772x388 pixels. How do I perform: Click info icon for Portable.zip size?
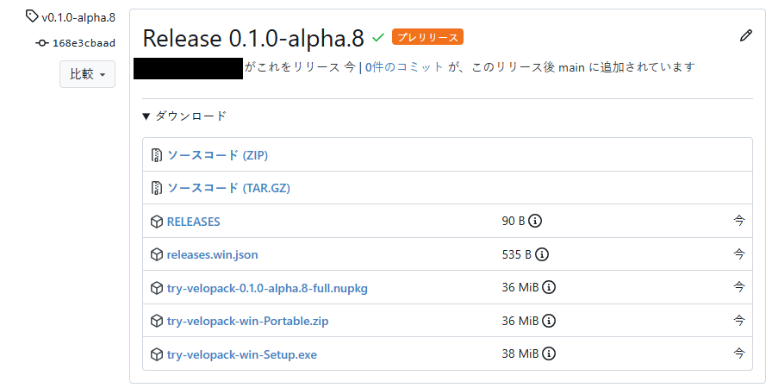(549, 321)
